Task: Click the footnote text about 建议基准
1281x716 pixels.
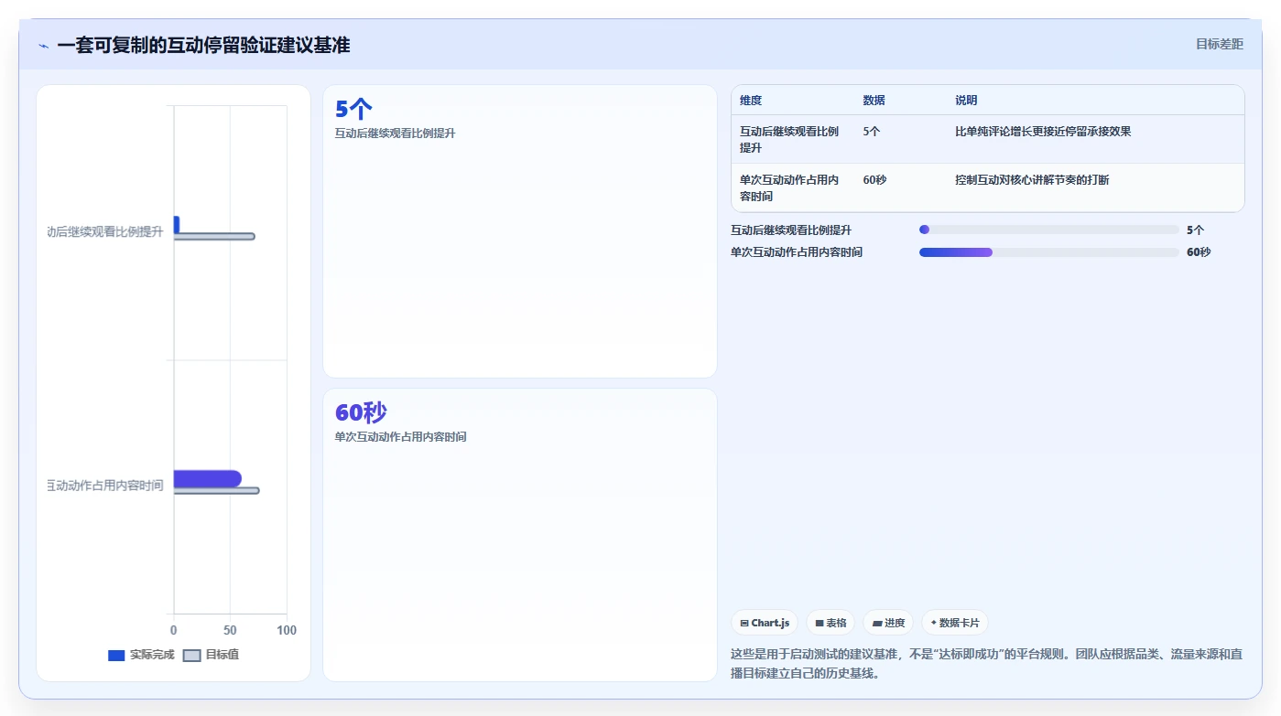Action: click(x=986, y=664)
